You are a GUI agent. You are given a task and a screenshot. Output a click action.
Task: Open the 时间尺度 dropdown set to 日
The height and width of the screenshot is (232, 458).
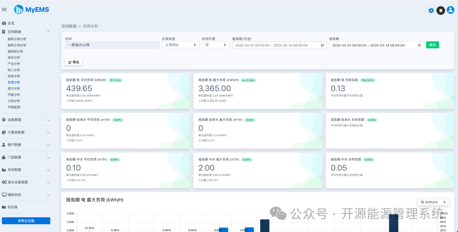[x=216, y=45]
